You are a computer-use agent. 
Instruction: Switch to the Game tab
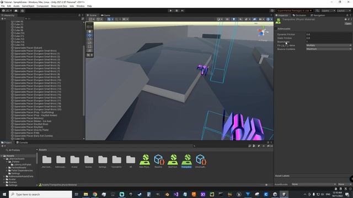(105, 15)
